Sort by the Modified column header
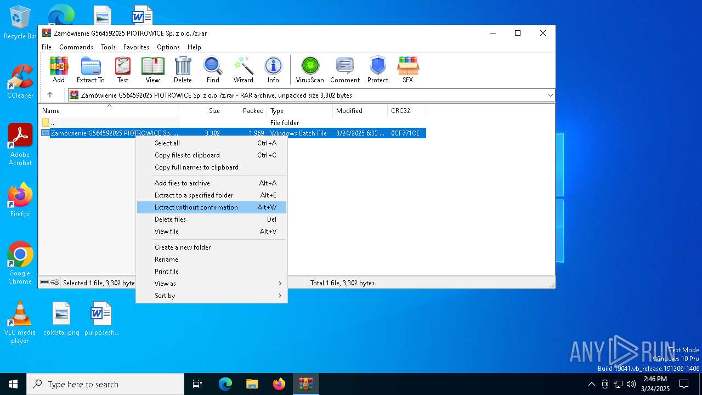Screen dimensions: 702x395 (360, 111)
